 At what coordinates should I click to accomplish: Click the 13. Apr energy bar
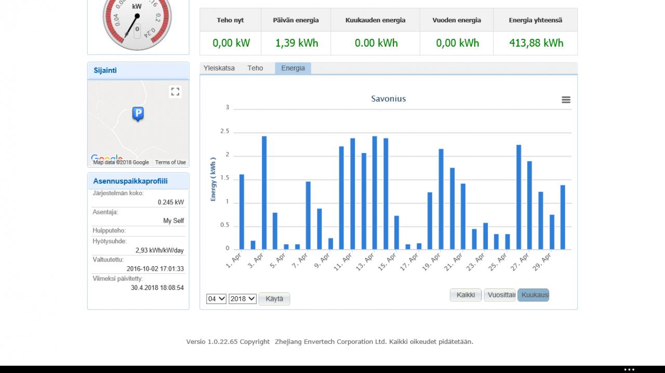375,192
